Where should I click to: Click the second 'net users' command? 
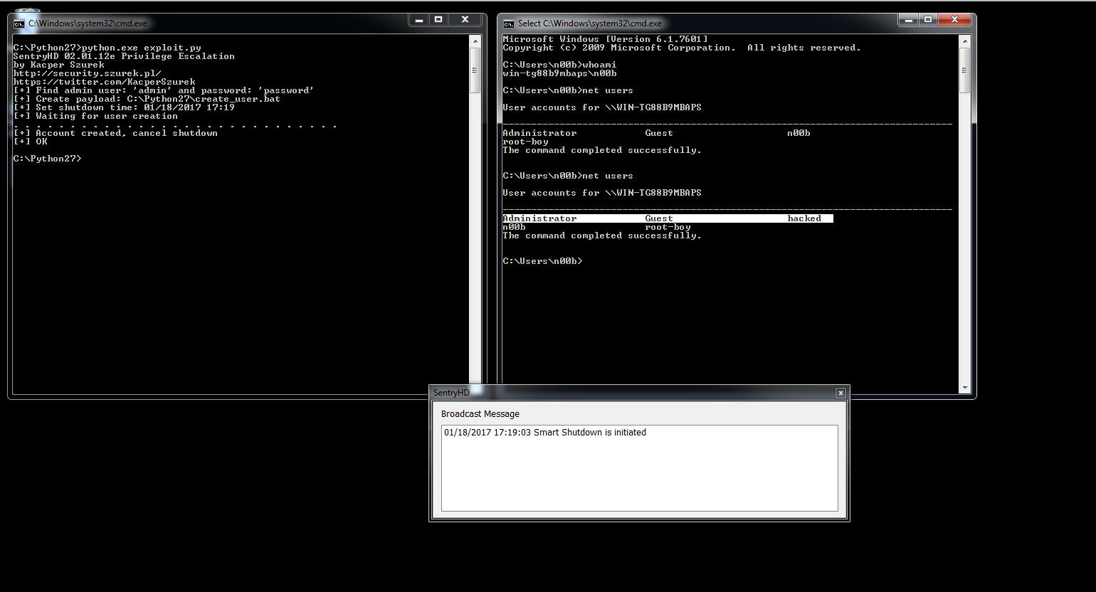tap(568, 176)
